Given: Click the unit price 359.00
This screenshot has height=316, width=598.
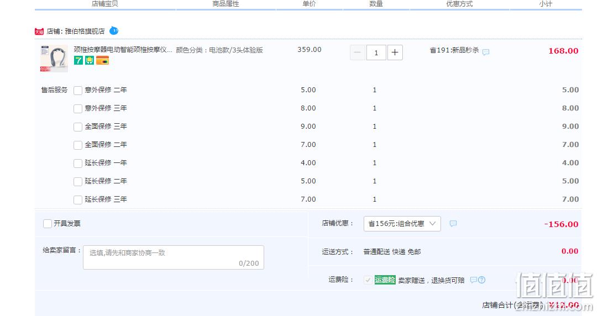Looking at the screenshot, I should point(310,50).
